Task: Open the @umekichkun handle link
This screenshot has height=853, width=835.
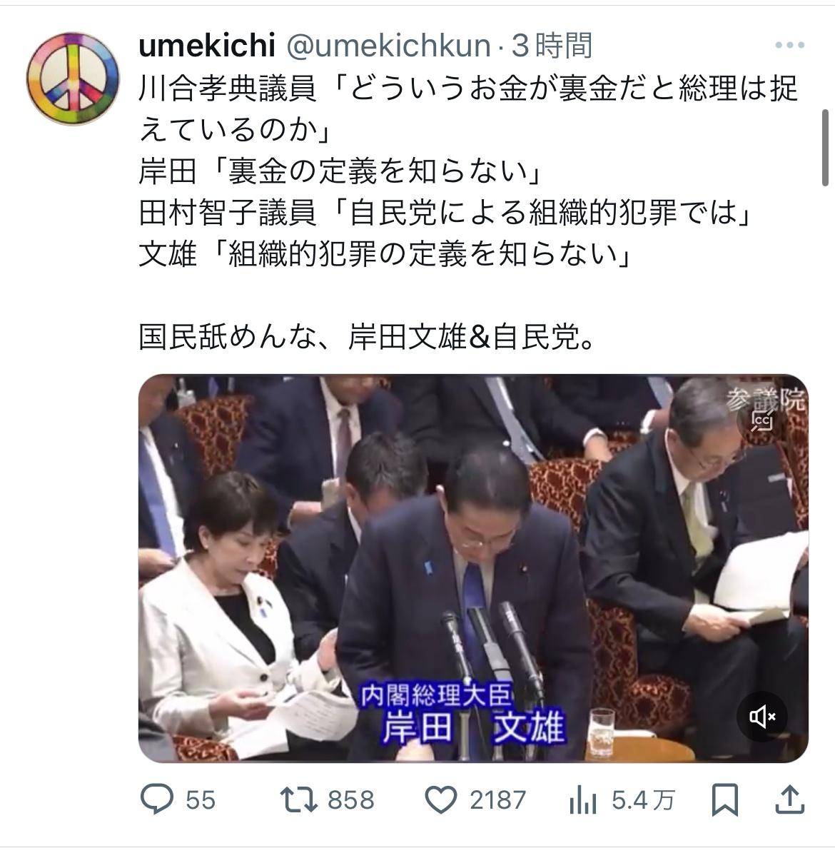Action: pyautogui.click(x=388, y=45)
